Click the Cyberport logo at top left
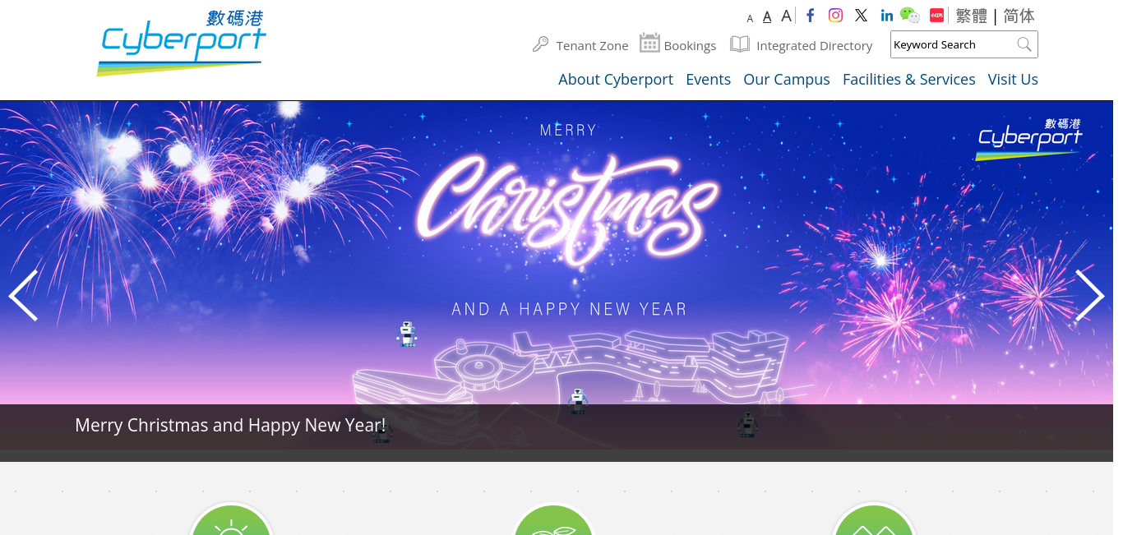1123x535 pixels. coord(182,43)
